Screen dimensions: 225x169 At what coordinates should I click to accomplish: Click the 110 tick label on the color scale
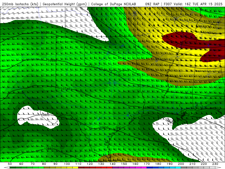pyautogui.click(x=78, y=164)
